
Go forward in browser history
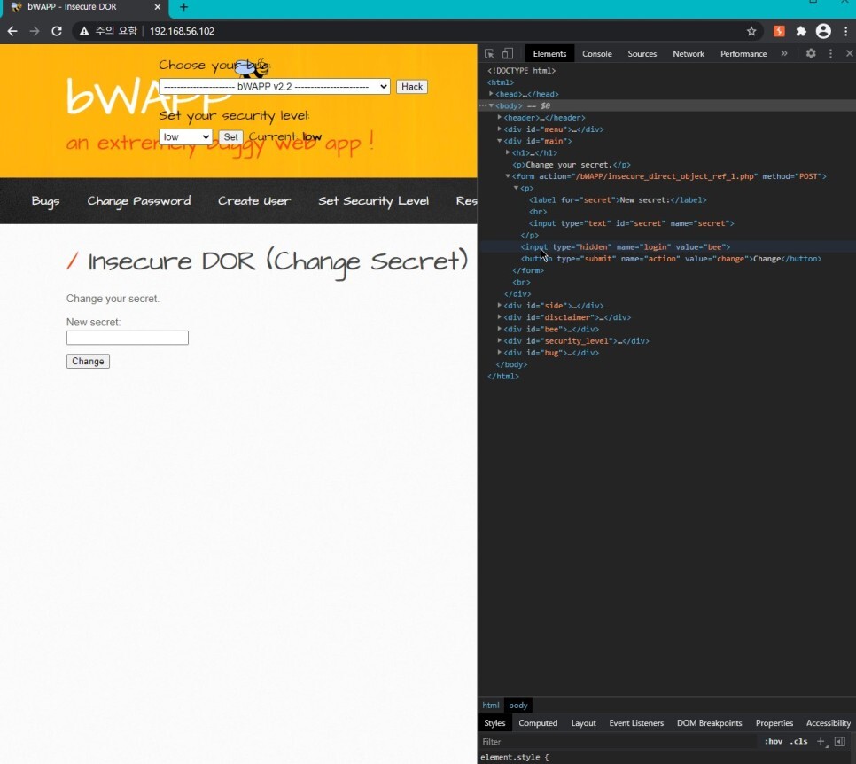pos(35,31)
